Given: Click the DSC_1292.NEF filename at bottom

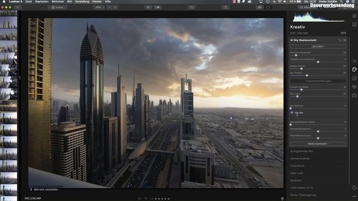Looking at the screenshot, I should point(33,199).
